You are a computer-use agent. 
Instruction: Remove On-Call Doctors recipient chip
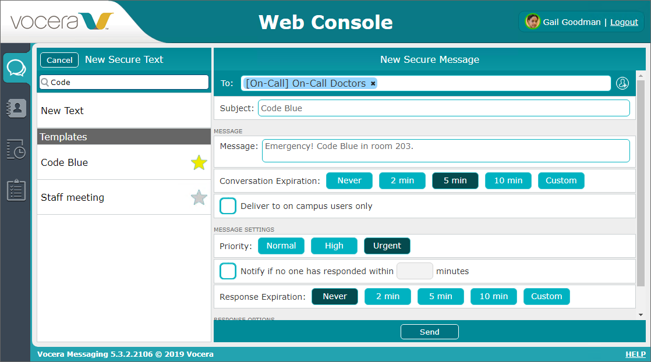[x=373, y=83]
